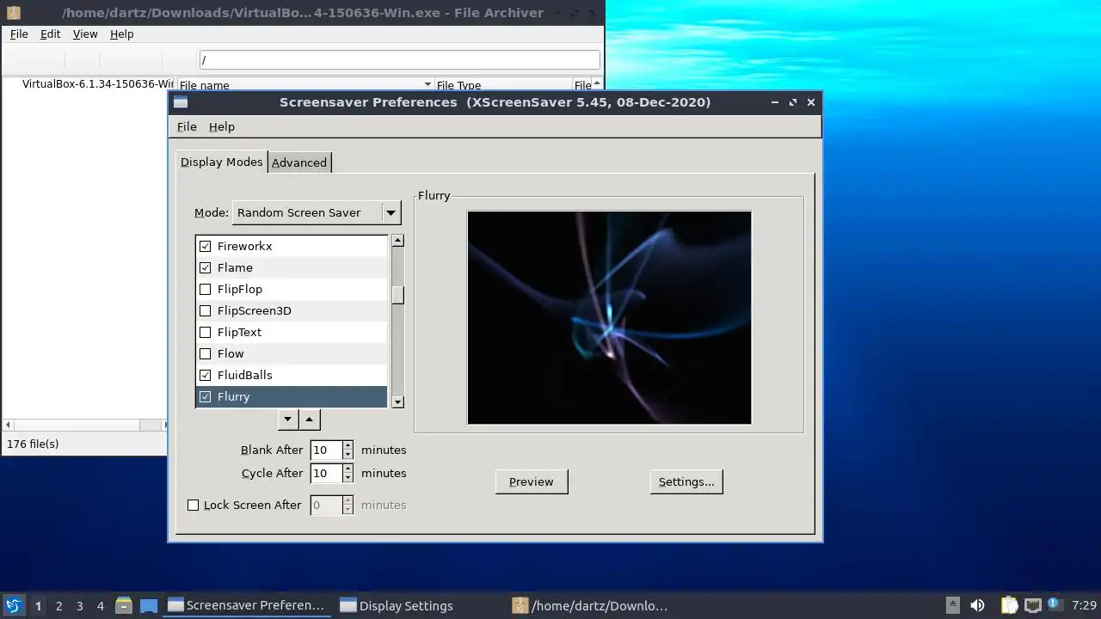The image size is (1101, 619).
Task: Open the screensaver Settings... button
Action: pos(686,481)
